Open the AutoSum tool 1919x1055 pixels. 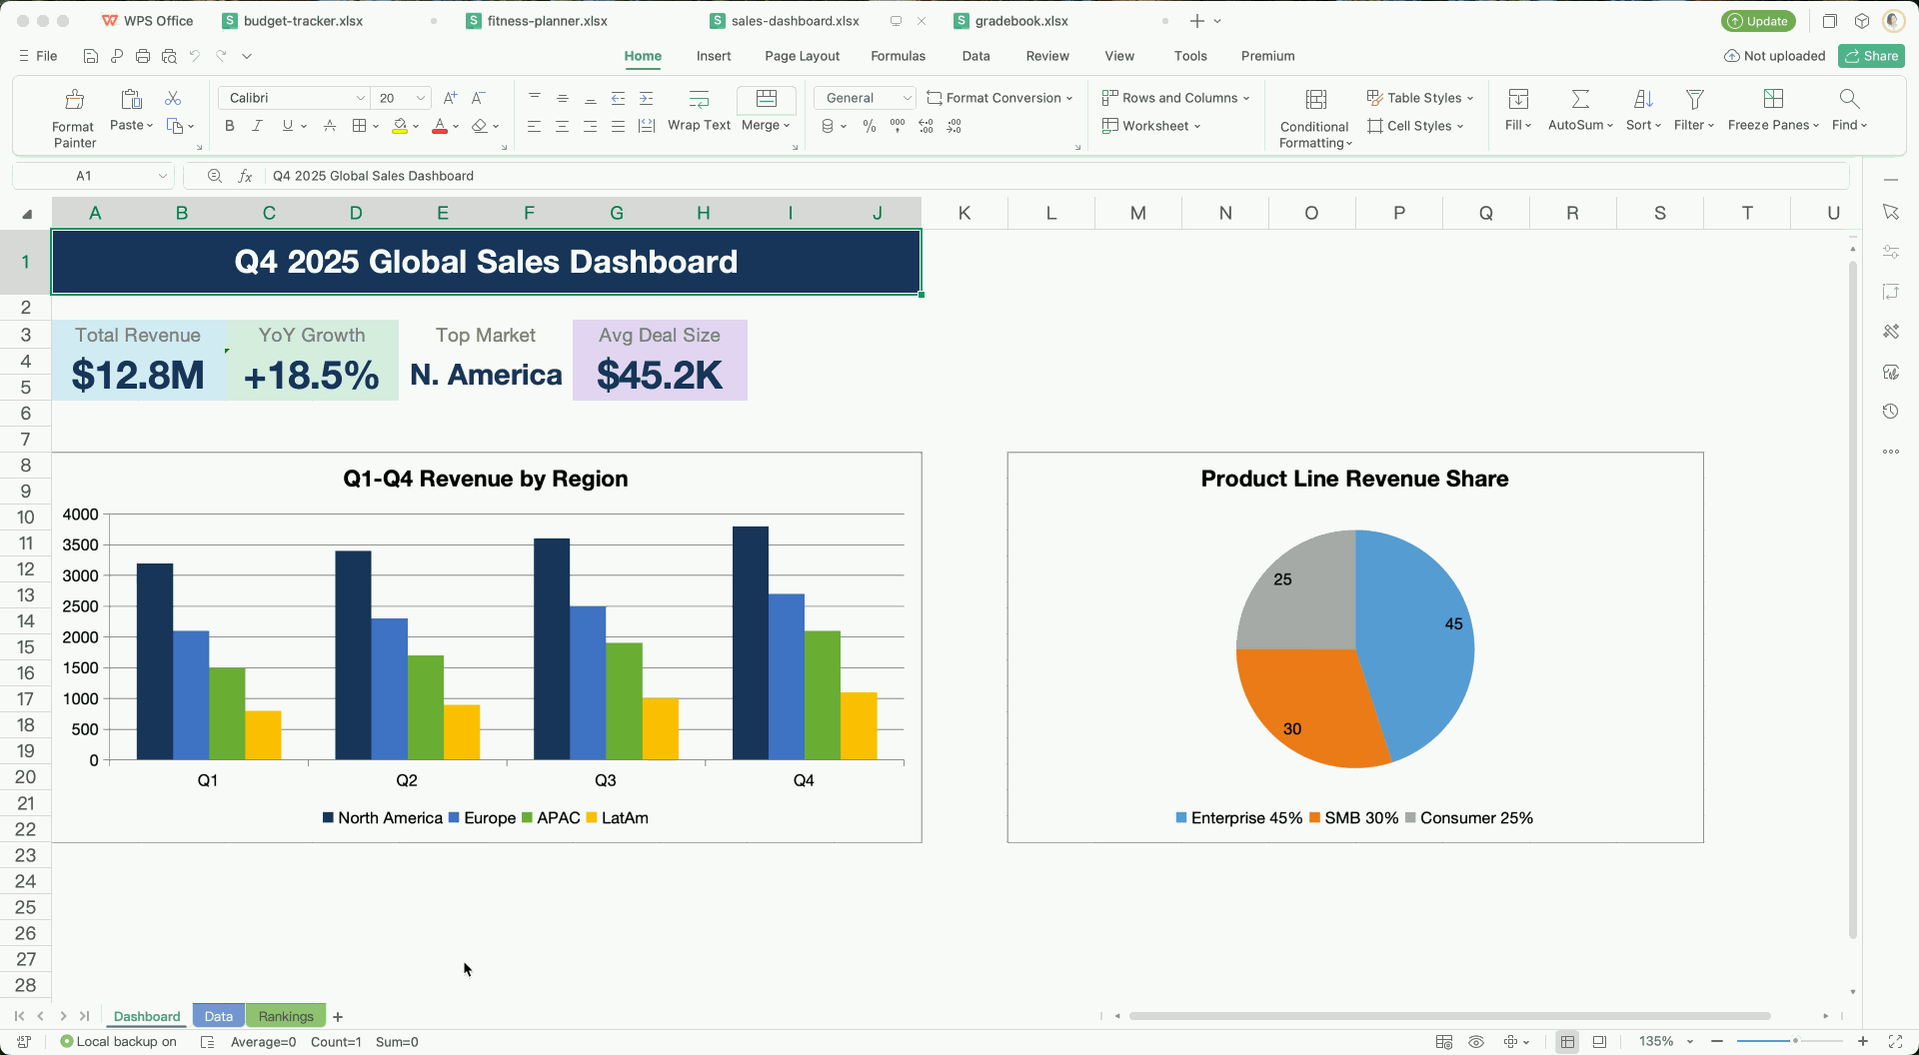point(1579,110)
